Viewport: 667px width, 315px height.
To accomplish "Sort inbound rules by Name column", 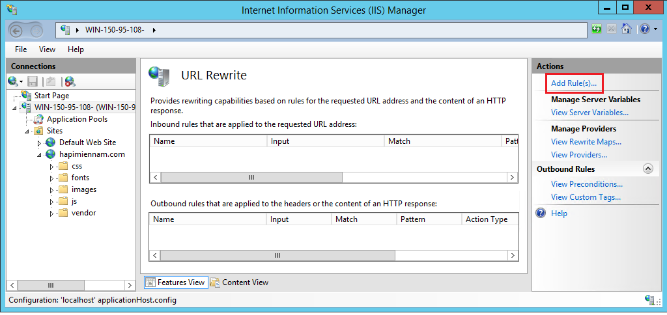I will 208,141.
